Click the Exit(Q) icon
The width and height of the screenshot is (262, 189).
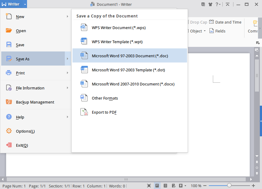tap(9, 145)
